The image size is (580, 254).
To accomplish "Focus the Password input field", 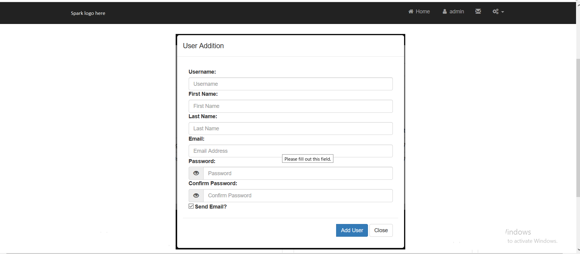I will [298, 173].
